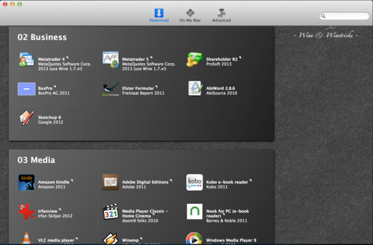Select the Adobe Digital Editions book icon
The image size is (373, 245).
(111, 182)
